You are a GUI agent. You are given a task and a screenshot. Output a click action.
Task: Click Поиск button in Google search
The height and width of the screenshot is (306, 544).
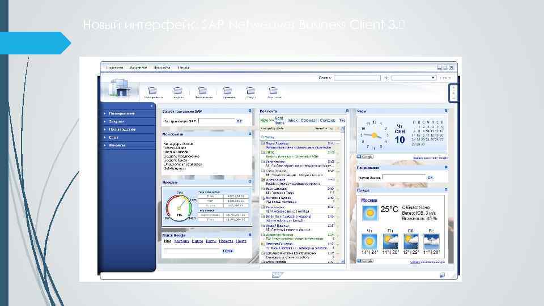[x=228, y=251]
